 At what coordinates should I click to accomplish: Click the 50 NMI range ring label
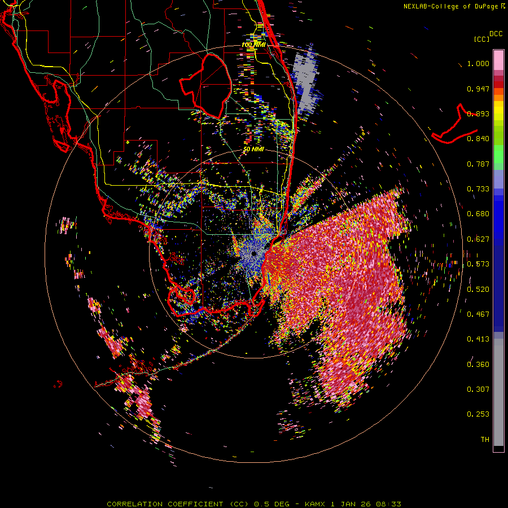(x=253, y=150)
